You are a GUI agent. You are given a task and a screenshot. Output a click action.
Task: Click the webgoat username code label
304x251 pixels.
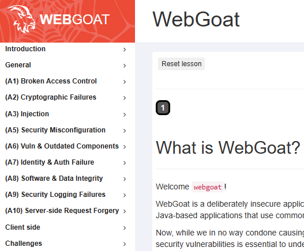208,187
